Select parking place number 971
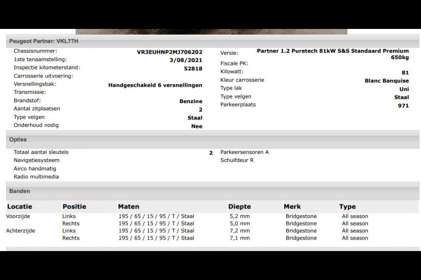421x280 pixels. tap(403, 106)
